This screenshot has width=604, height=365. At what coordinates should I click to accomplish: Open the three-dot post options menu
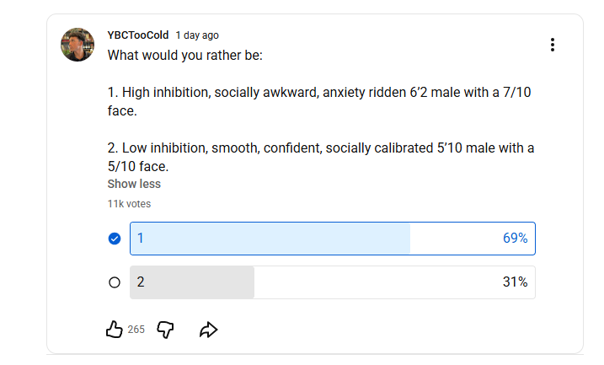coord(552,45)
